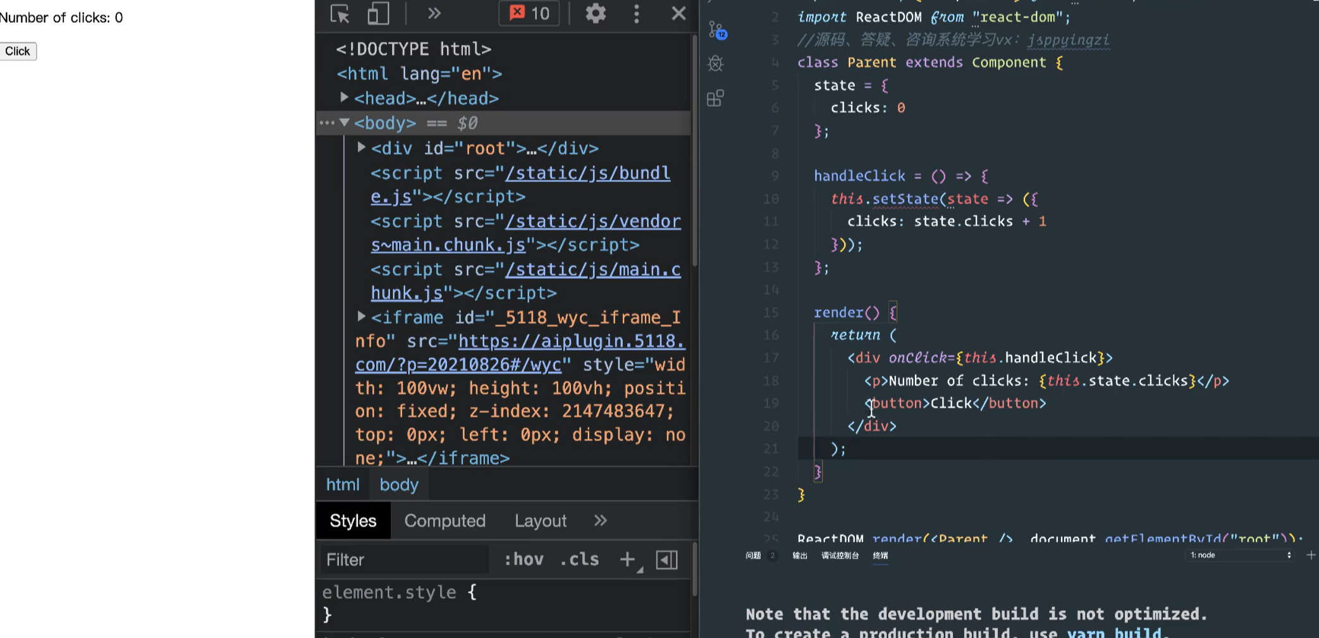
Task: Toggle the computed styles sidebar icon
Action: tap(666, 560)
